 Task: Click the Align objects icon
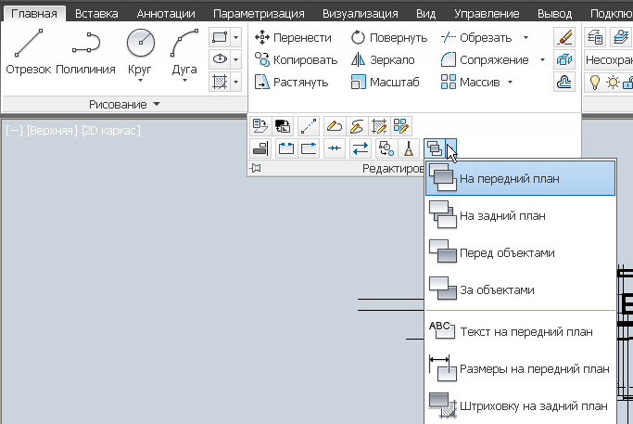pos(260,148)
